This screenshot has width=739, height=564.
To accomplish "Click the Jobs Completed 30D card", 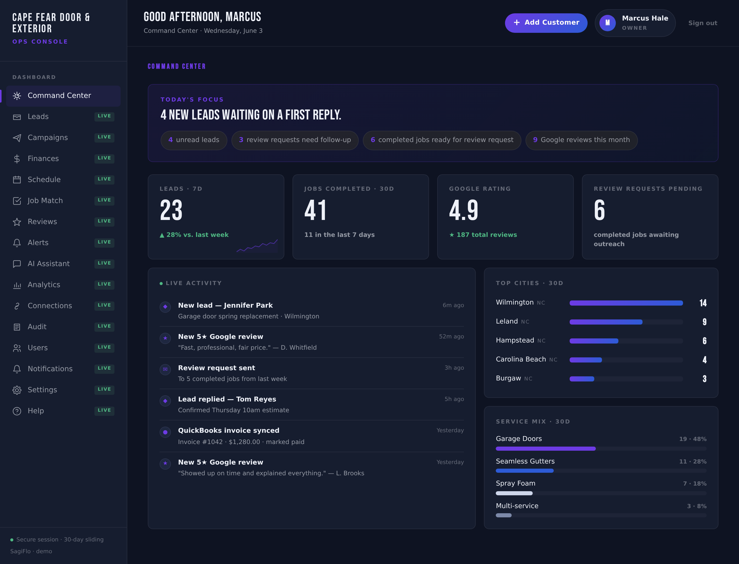I will click(361, 217).
